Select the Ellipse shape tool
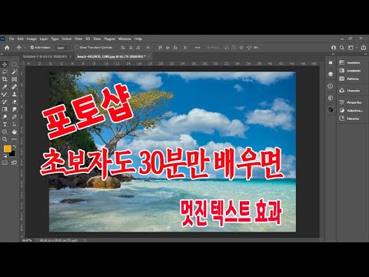The width and height of the screenshot is (369, 277). [5, 132]
